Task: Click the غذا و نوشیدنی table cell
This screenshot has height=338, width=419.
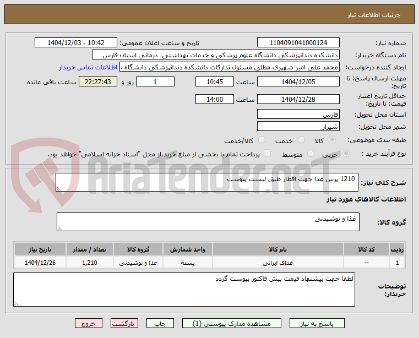Action: [x=138, y=263]
